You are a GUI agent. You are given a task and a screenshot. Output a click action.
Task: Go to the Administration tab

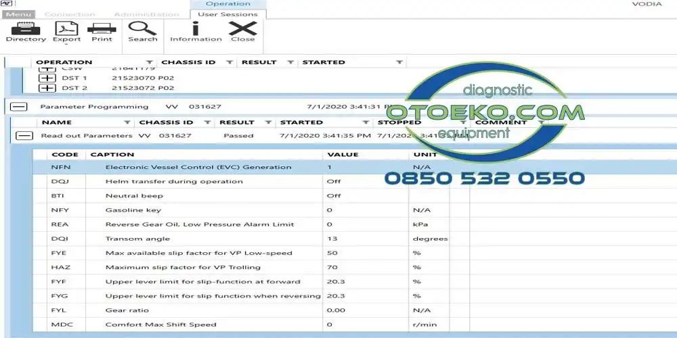pos(146,14)
